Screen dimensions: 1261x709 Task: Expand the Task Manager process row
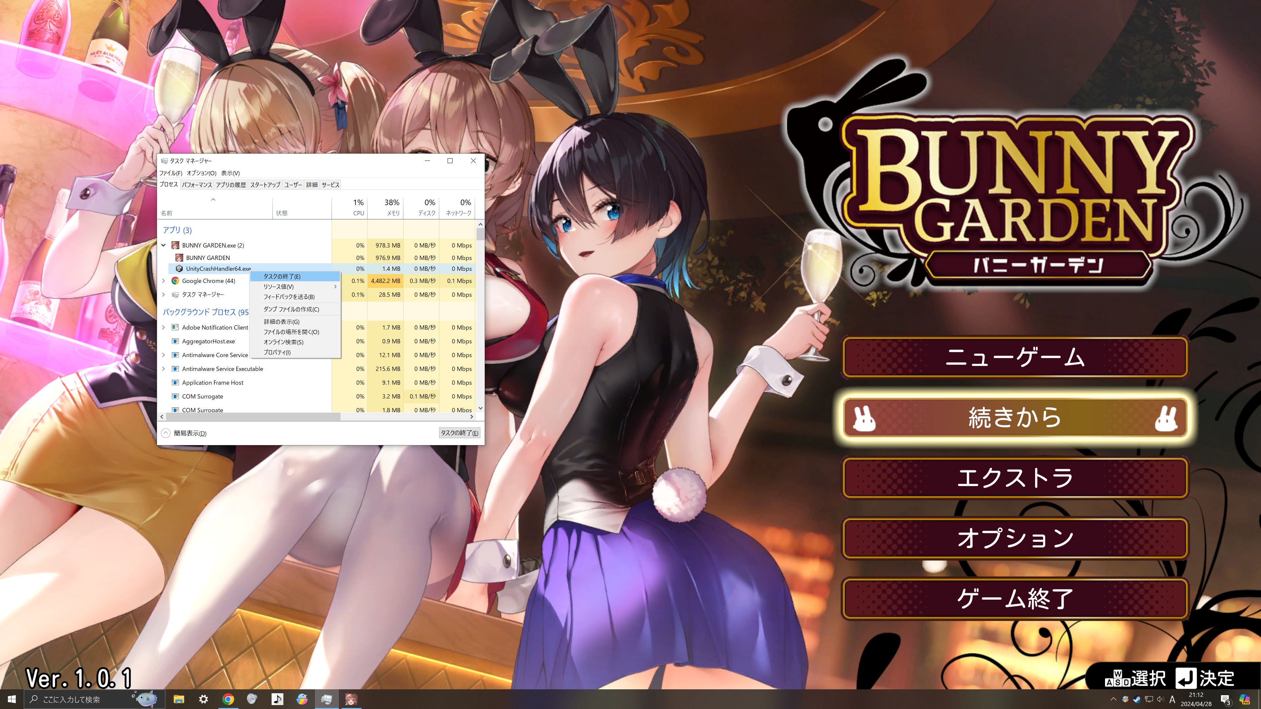pyautogui.click(x=164, y=294)
